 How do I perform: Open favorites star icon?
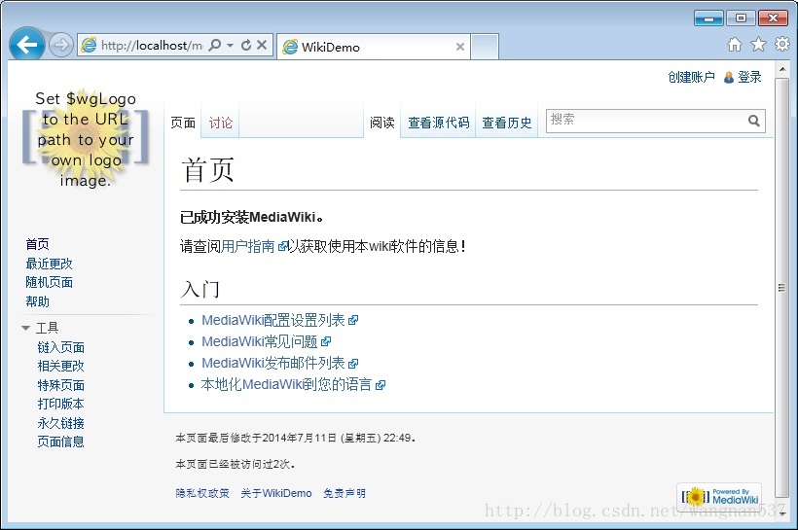pos(758,45)
